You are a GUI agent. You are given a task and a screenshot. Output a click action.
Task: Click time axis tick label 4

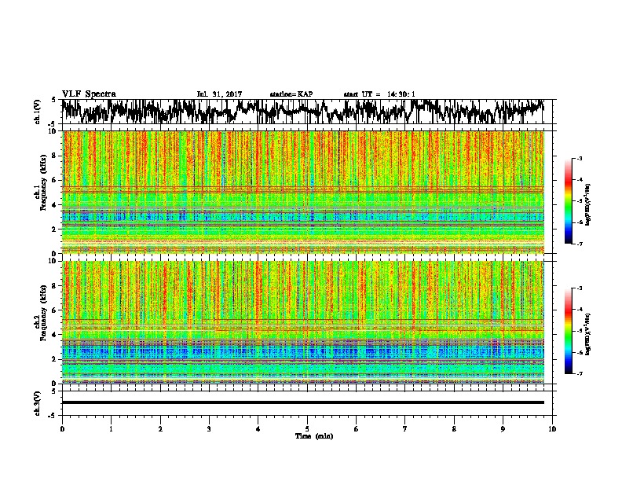258,429
